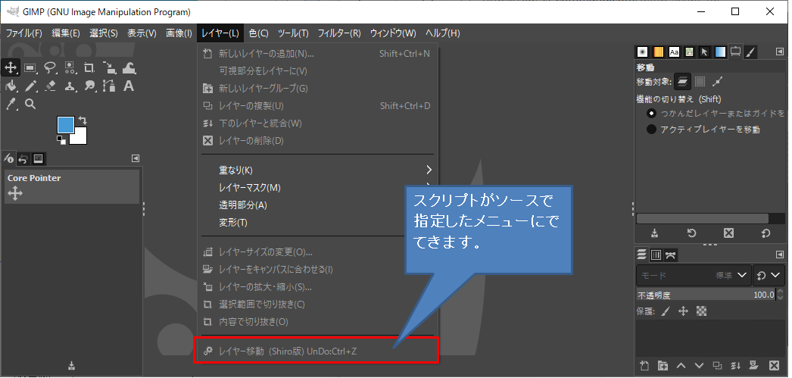Open the ファイル(F) menu
Image resolution: width=792 pixels, height=378 pixels.
pos(23,33)
